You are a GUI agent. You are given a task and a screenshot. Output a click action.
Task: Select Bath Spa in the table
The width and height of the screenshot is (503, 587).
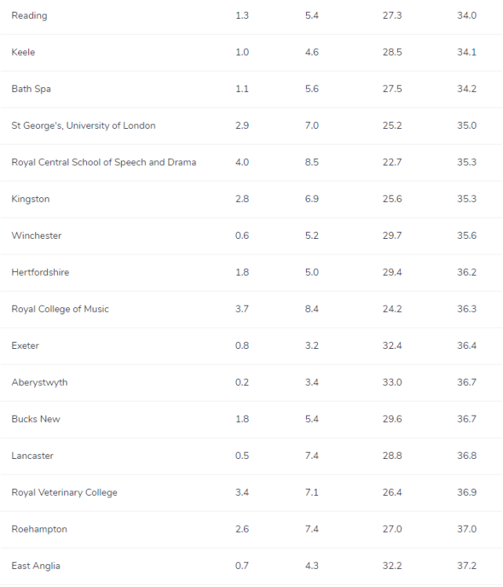point(31,89)
